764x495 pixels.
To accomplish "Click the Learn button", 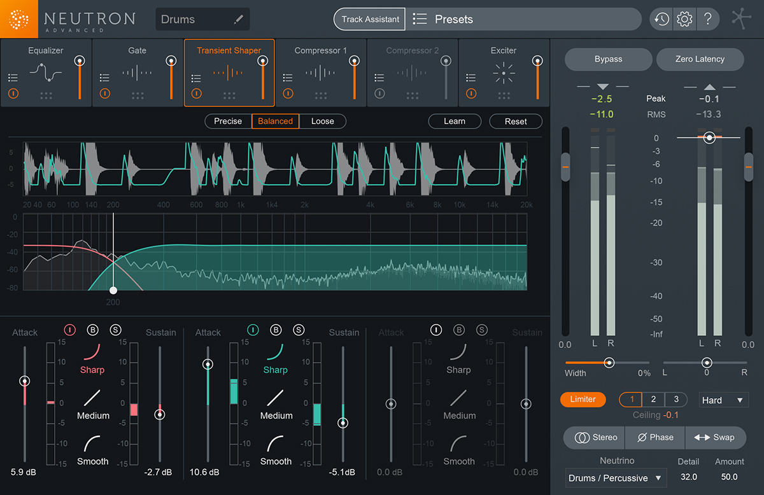I will (x=455, y=121).
